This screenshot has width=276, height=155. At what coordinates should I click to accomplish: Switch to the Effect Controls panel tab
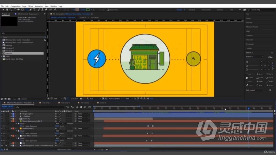(x=28, y=14)
